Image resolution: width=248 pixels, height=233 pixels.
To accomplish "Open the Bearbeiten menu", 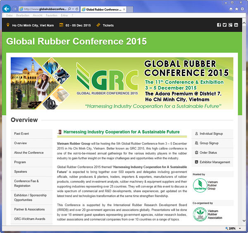I will (x=23, y=15).
